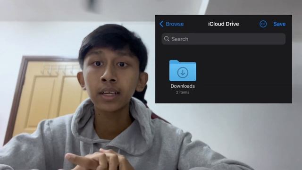The image size is (302, 170).
Task: Open the Downloads folder icon
Action: click(183, 70)
